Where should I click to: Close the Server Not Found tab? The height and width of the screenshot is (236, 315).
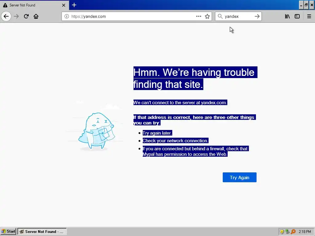click(x=63, y=5)
